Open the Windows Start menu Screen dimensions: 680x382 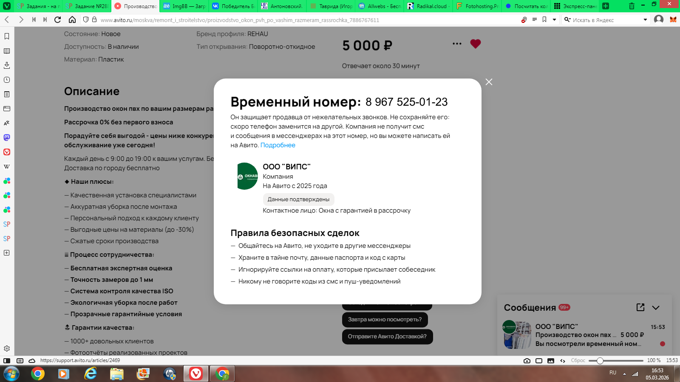click(x=11, y=374)
